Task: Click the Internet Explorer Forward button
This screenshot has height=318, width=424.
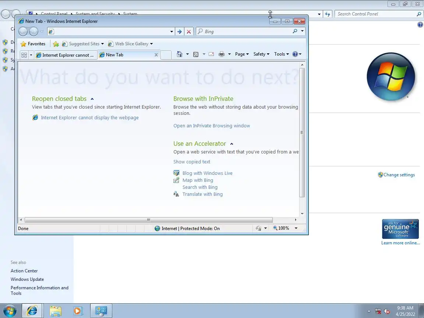Action: [33, 32]
